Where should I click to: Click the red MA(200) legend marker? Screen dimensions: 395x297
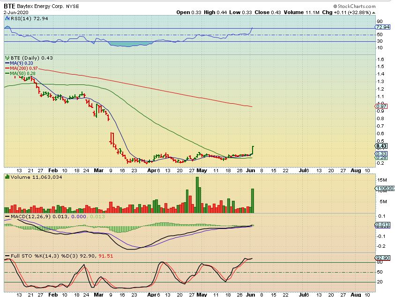[x=7, y=68]
